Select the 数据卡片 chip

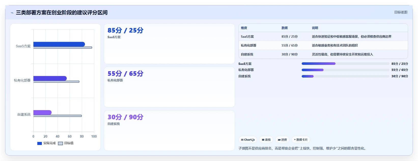pos(301,140)
